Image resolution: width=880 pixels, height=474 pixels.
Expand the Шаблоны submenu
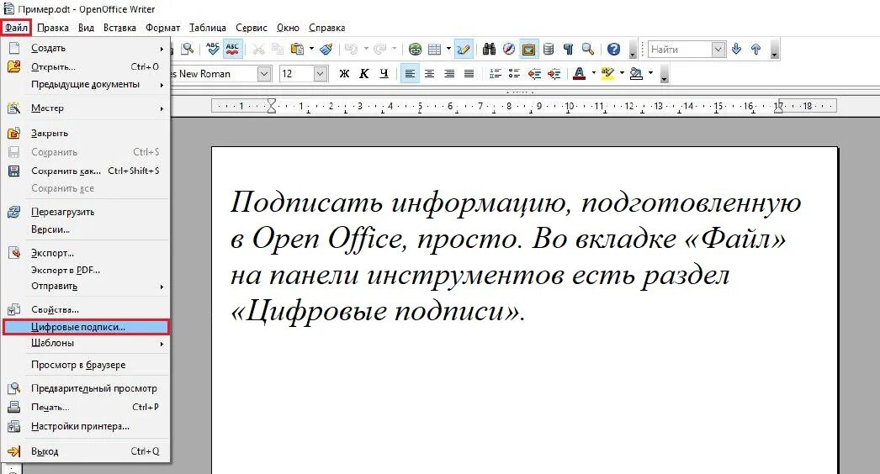click(x=86, y=343)
